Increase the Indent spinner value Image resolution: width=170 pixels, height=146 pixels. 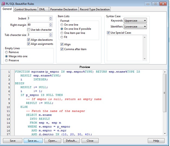(51, 17)
